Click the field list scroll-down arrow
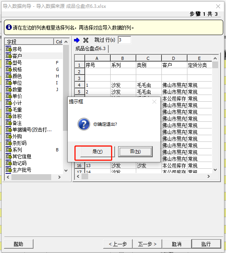Viewport: 226px width, 253px height. click(66, 171)
